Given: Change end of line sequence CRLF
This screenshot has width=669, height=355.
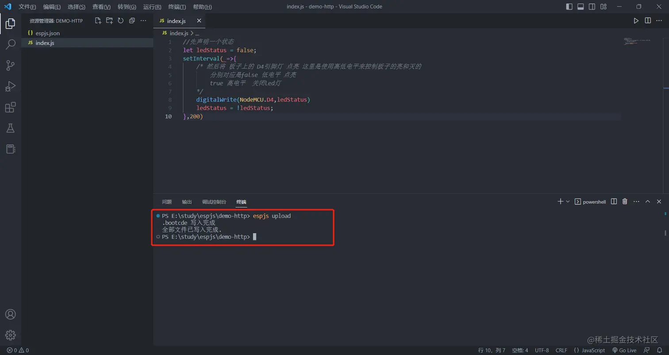Looking at the screenshot, I should 561,350.
